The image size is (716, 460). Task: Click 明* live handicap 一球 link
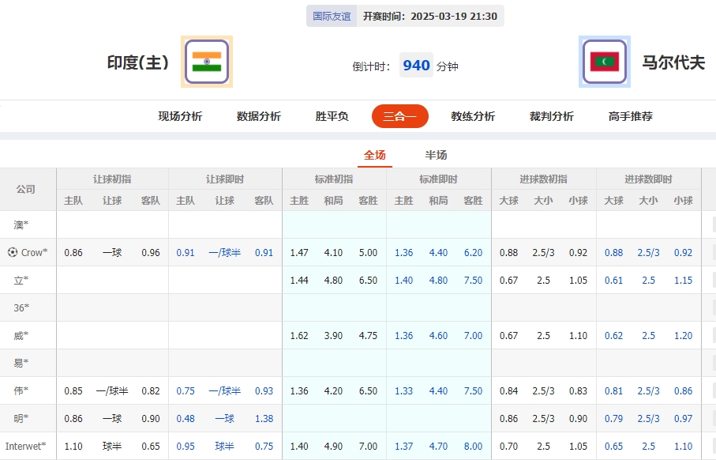point(224,418)
